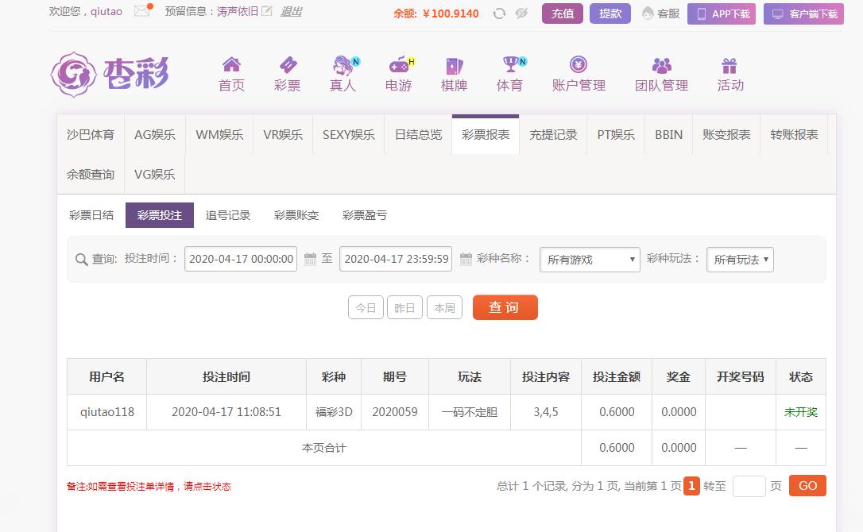Click username cell qiutao118
Screen dimensions: 863x532
107,412
